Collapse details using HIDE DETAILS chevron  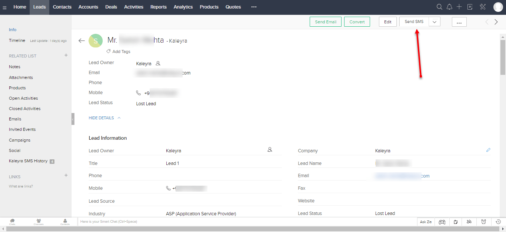pyautogui.click(x=119, y=117)
